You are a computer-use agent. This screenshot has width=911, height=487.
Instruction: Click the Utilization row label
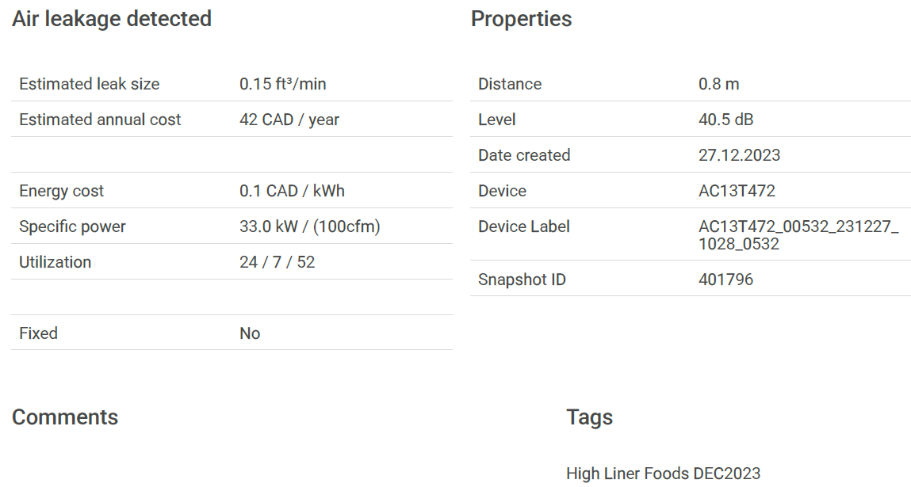pos(56,262)
